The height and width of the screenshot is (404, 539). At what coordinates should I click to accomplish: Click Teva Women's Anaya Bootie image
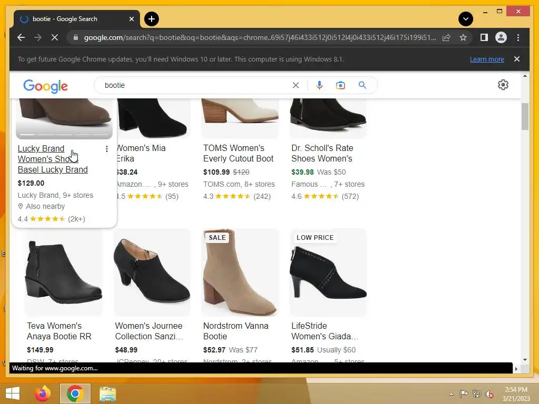64,272
